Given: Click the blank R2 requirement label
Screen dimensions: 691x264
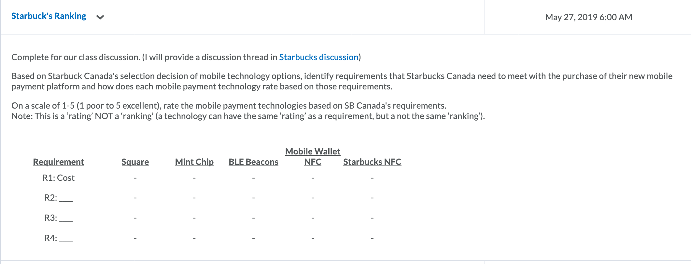Looking at the screenshot, I should click(x=59, y=198).
